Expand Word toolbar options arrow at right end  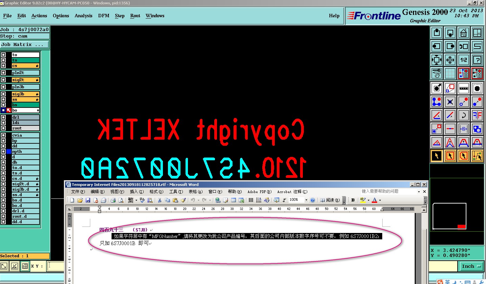pos(425,200)
